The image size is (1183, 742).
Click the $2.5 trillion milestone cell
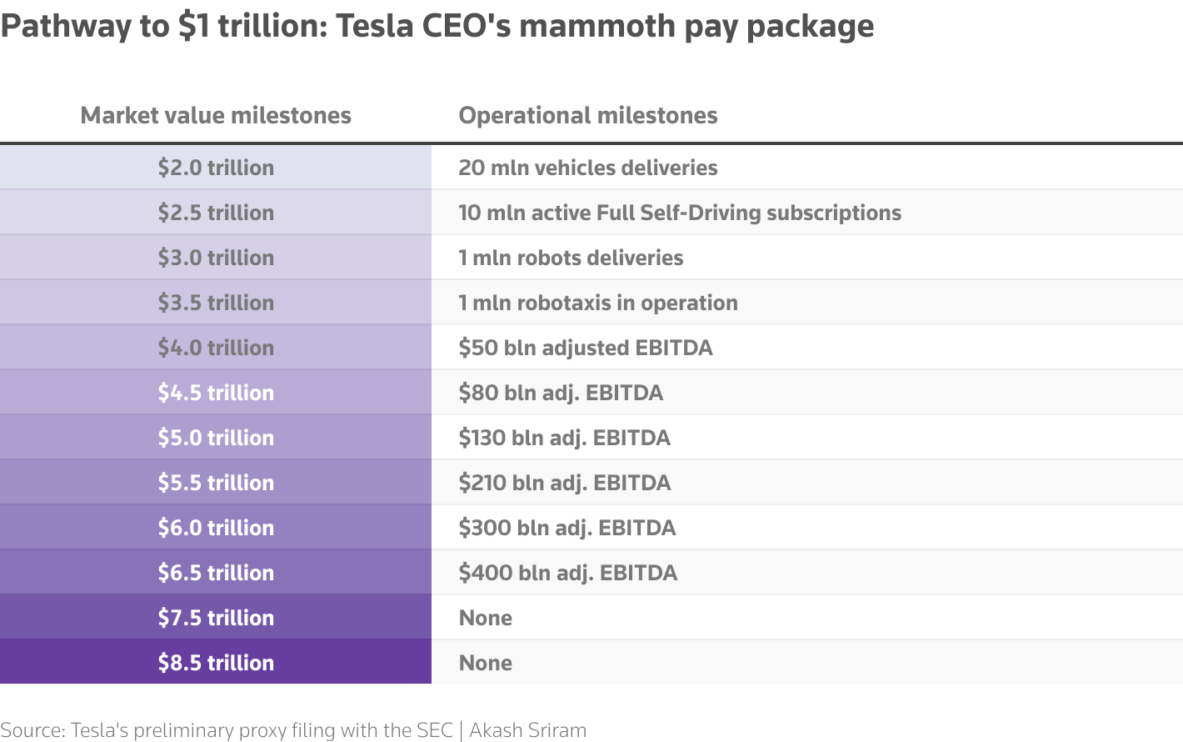(x=216, y=213)
